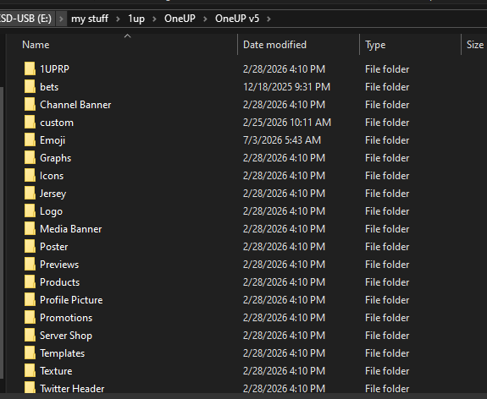Navigate to 1up breadcrumb
This screenshot has width=487, height=399.
(136, 19)
